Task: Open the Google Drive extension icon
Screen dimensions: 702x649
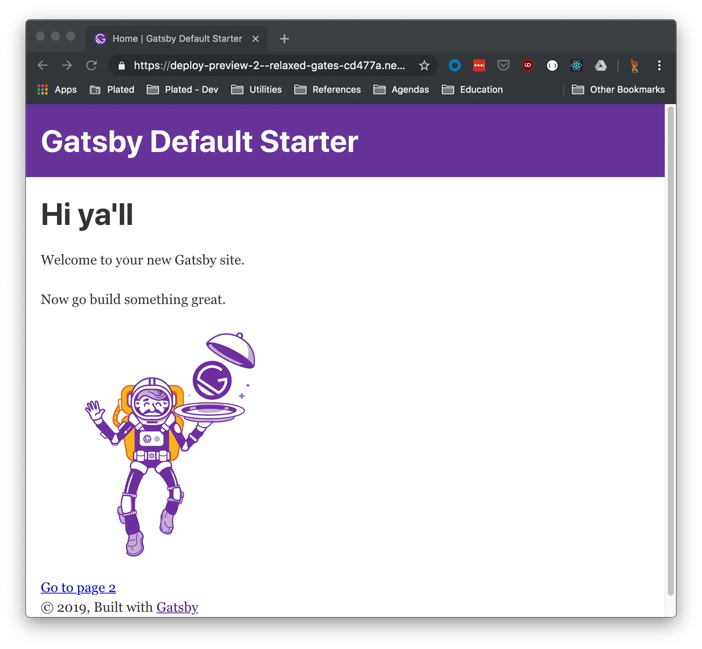Action: pyautogui.click(x=601, y=65)
